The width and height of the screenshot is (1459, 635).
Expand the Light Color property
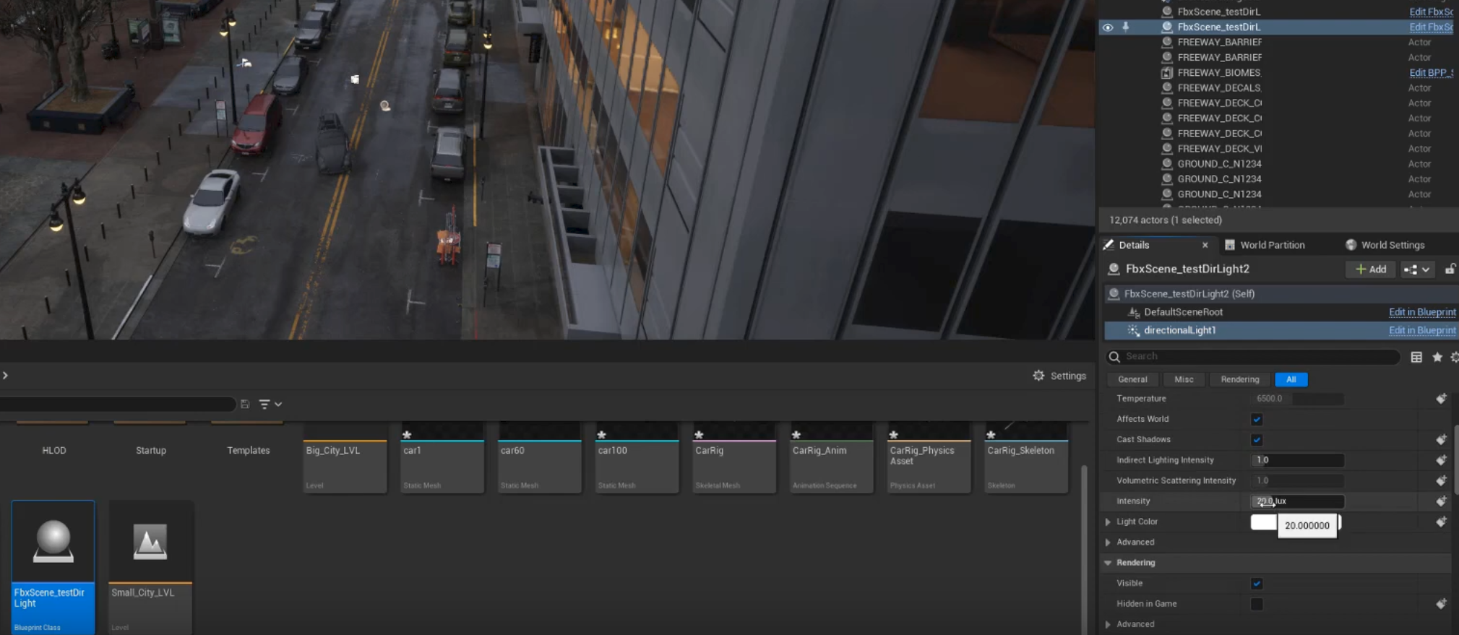pyautogui.click(x=1108, y=522)
